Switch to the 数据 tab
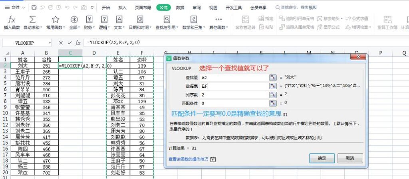 tap(180, 8)
